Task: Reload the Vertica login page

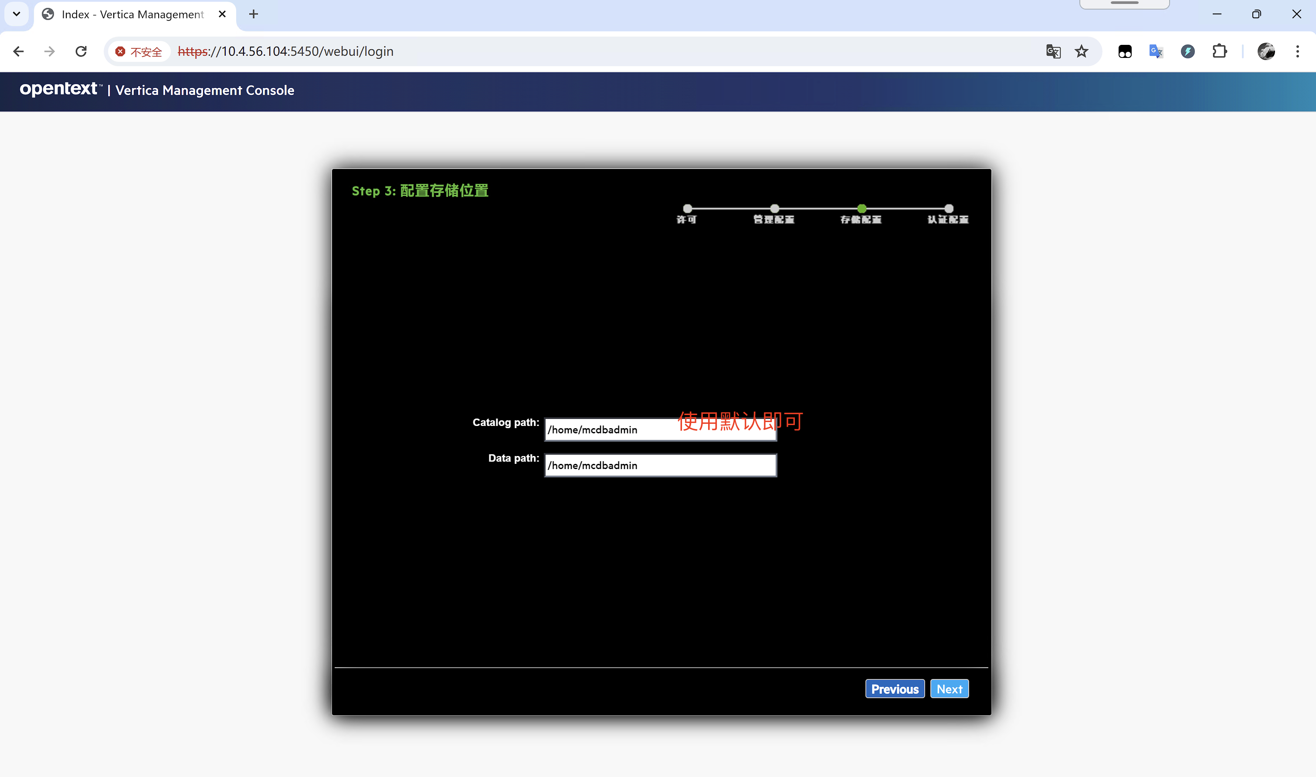Action: click(81, 51)
